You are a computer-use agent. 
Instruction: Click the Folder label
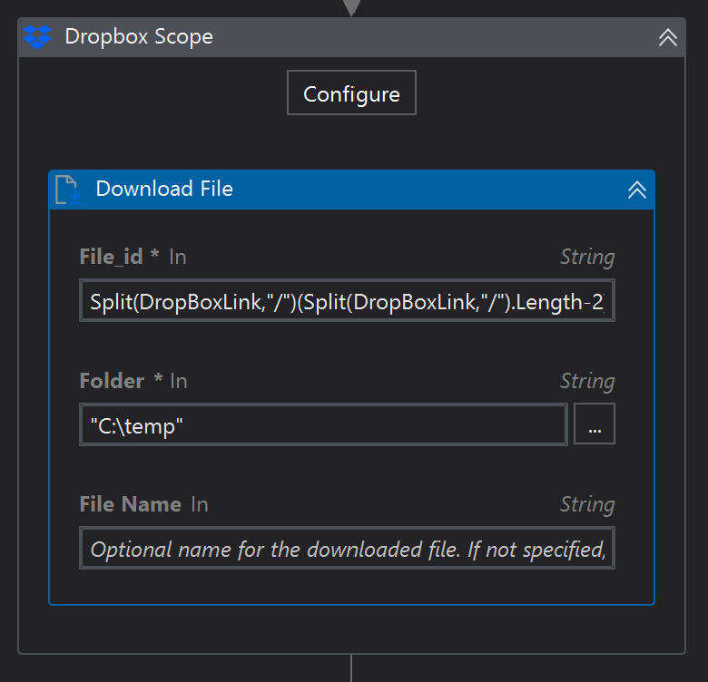point(112,381)
